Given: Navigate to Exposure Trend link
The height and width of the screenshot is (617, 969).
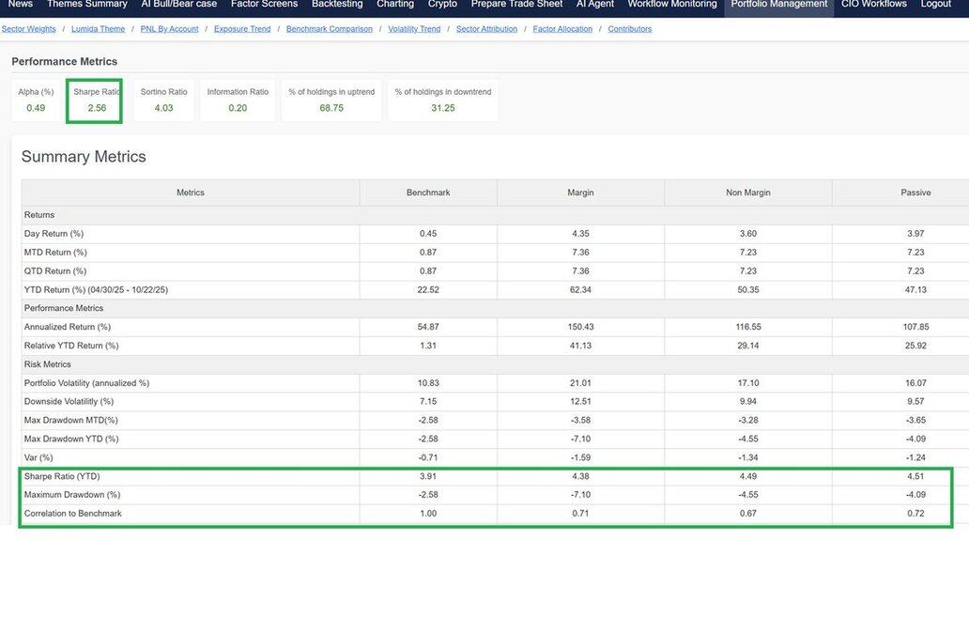Looking at the screenshot, I should click(242, 29).
